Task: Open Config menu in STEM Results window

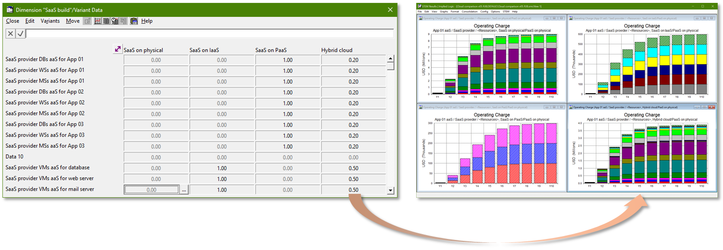Action: click(x=484, y=12)
